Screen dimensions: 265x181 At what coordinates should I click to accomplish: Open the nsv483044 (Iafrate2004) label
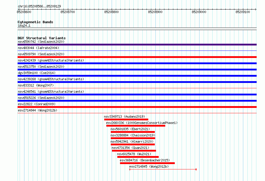[x=38, y=48]
